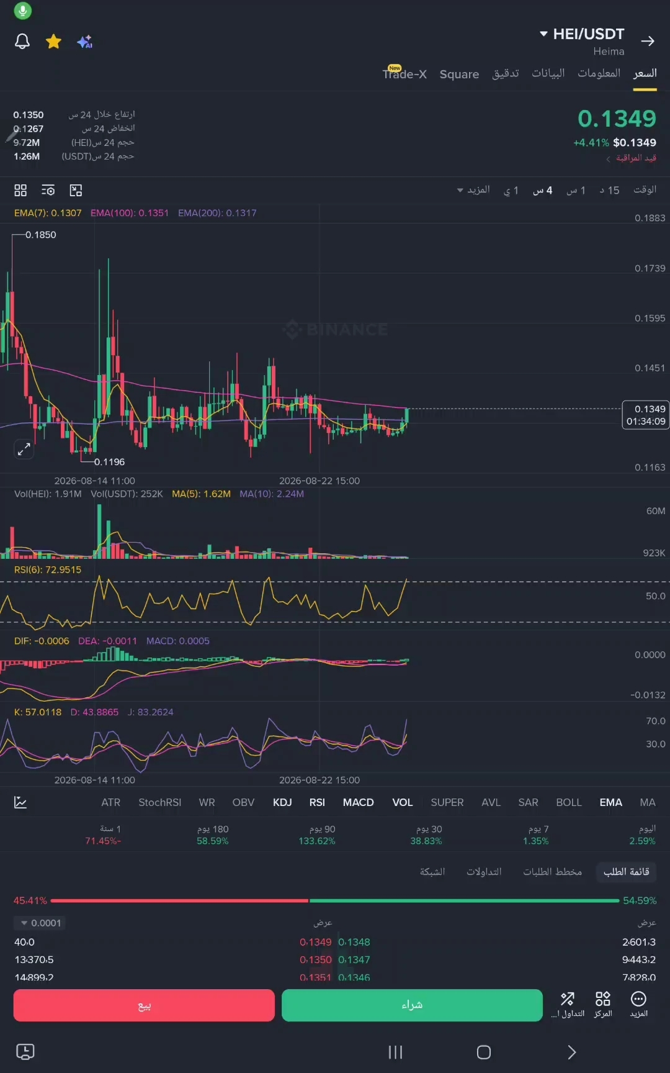Viewport: 670px width, 1073px height.
Task: Tap the green شراء buy button
Action: [412, 1005]
